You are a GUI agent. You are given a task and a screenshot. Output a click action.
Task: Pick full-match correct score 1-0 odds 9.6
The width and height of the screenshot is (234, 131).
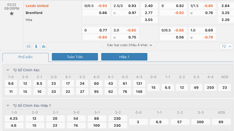pyautogui.click(x=11, y=84)
